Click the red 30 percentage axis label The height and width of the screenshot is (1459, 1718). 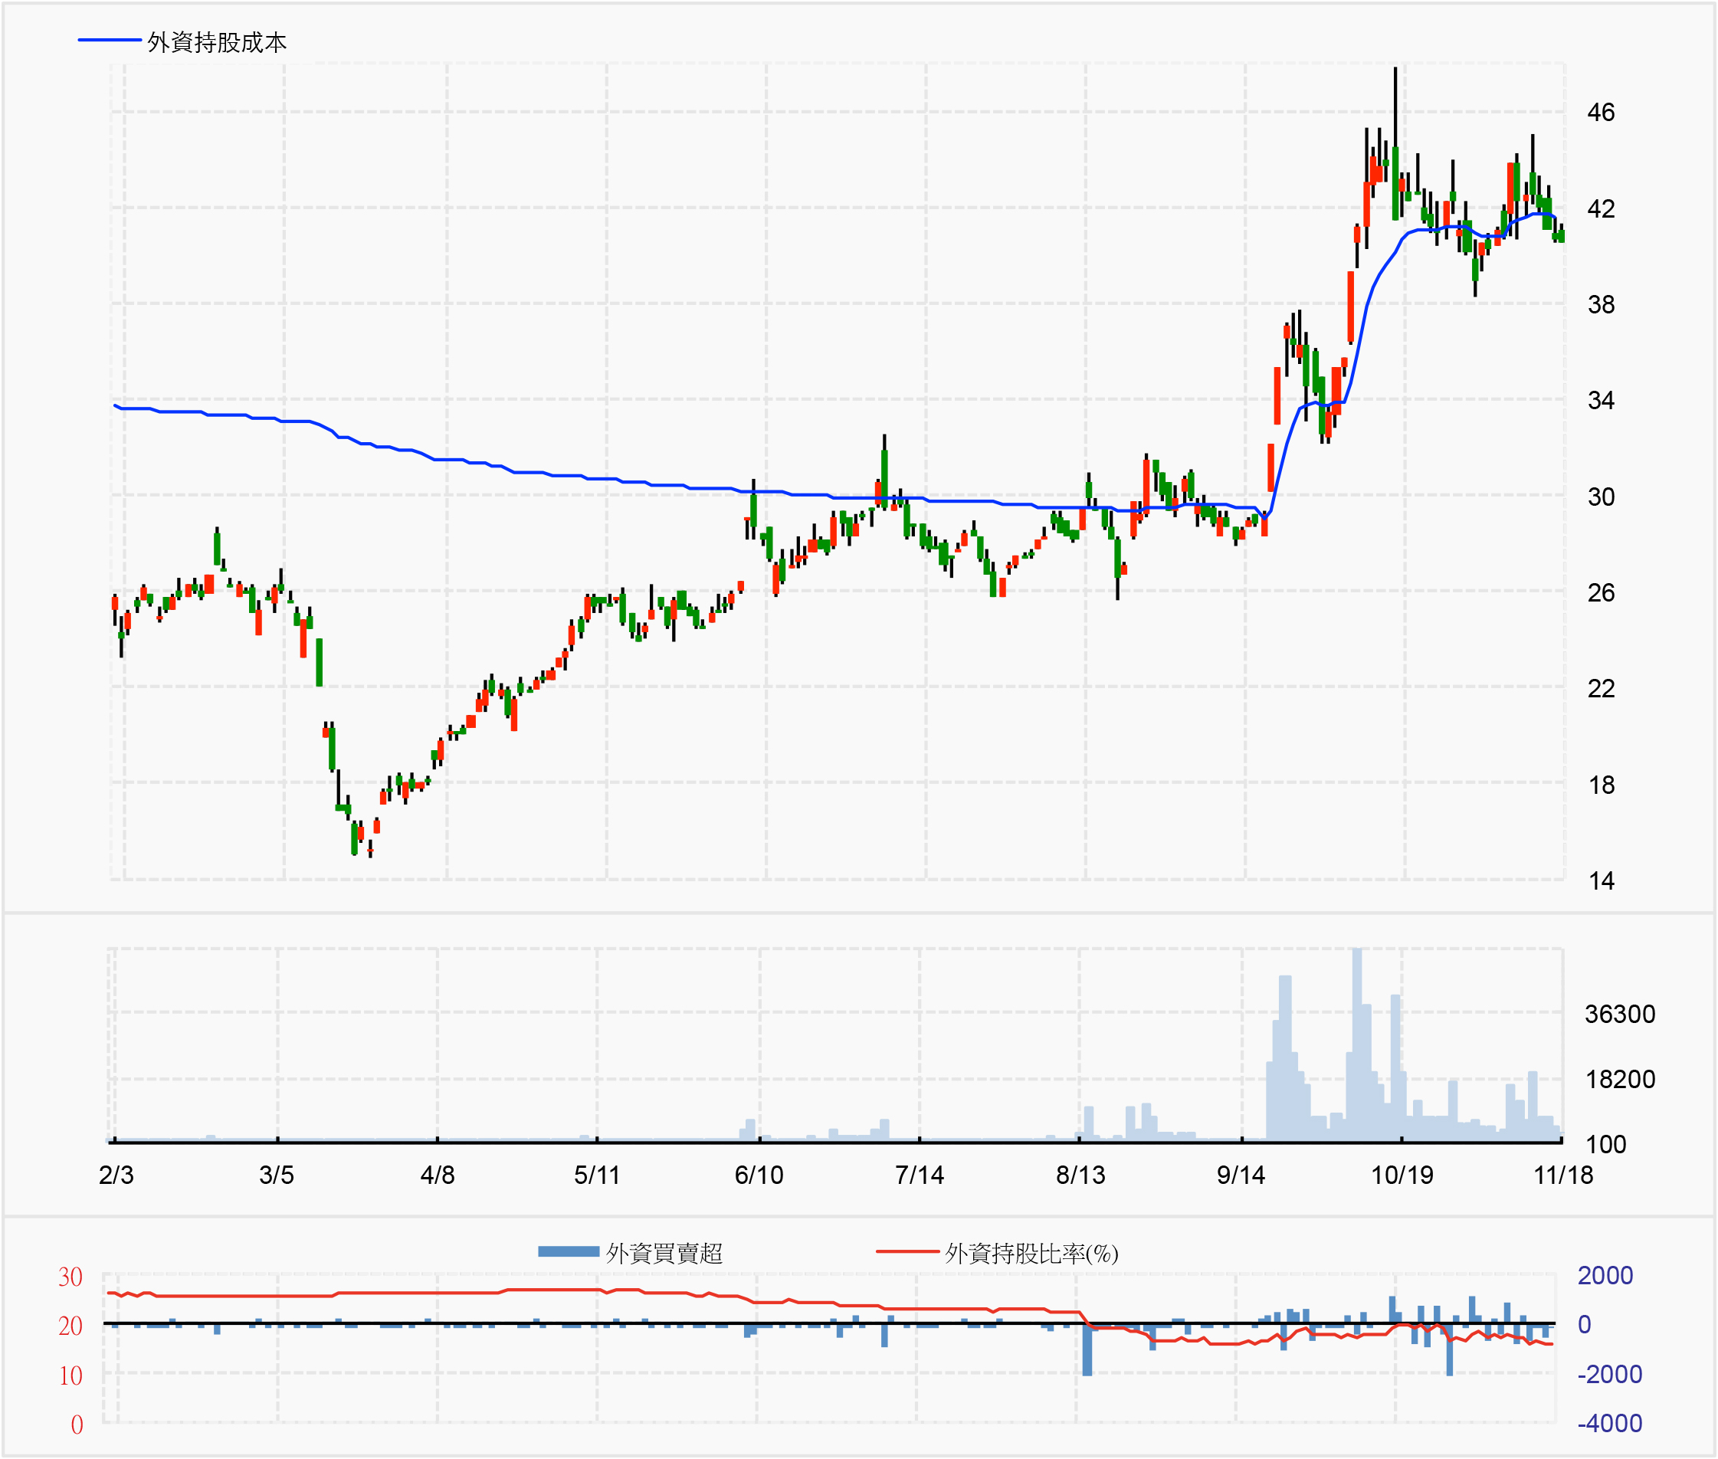pyautogui.click(x=70, y=1277)
